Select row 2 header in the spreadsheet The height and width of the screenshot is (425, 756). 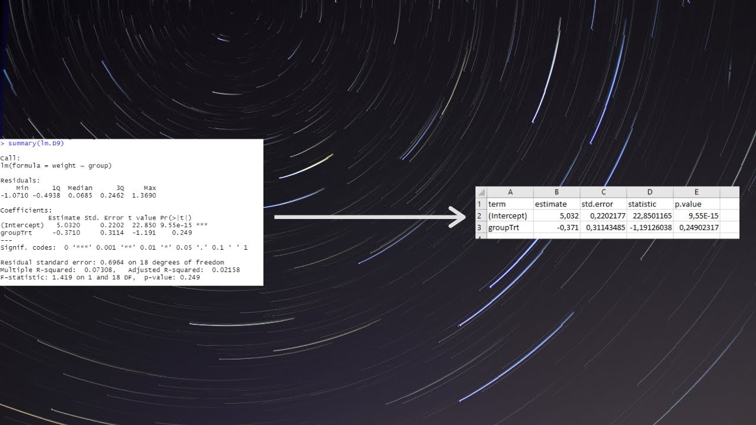pos(481,215)
